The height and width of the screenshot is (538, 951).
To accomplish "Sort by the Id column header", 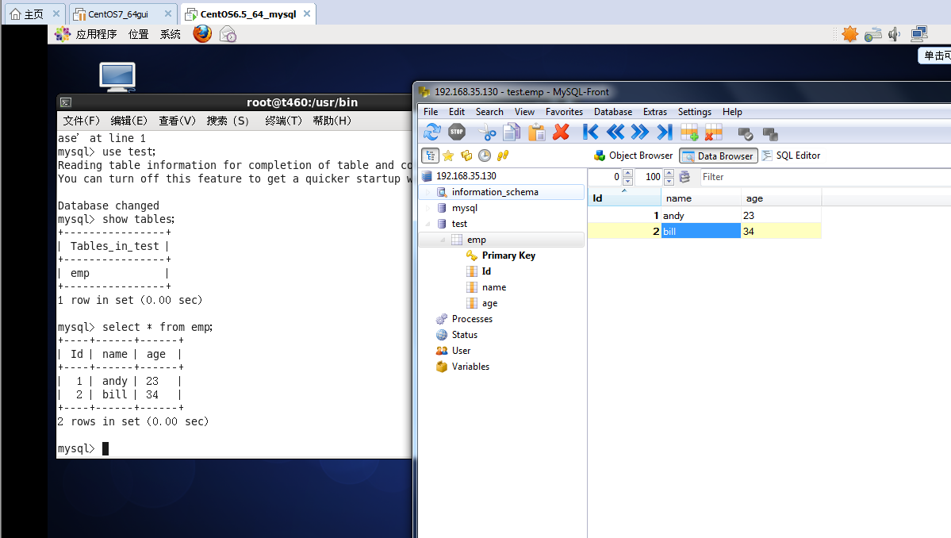I will pos(624,198).
